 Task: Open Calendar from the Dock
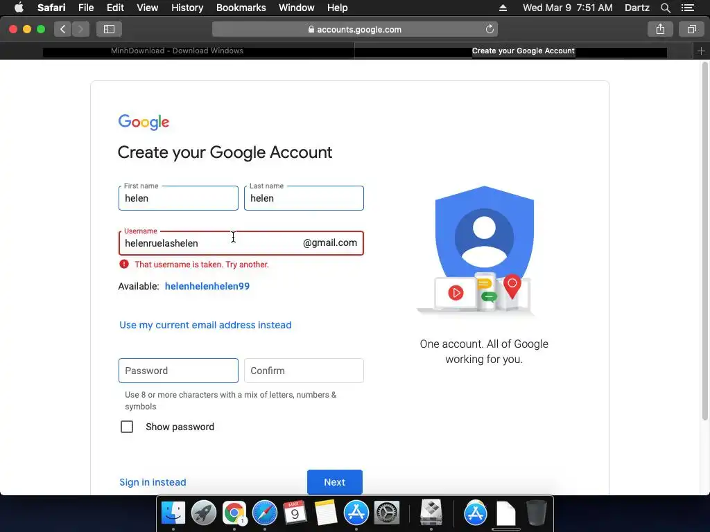[x=295, y=513]
